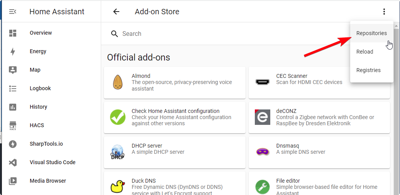This screenshot has height=195, width=400.
Task: Click the Dnsmasq purple mask icon
Action: click(x=263, y=152)
